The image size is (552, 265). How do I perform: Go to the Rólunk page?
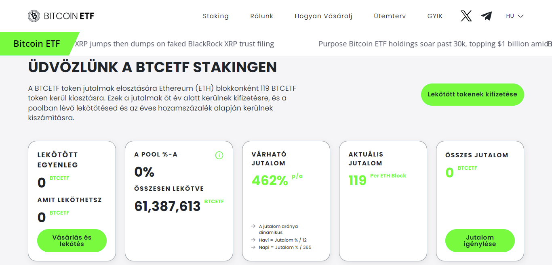pos(262,16)
